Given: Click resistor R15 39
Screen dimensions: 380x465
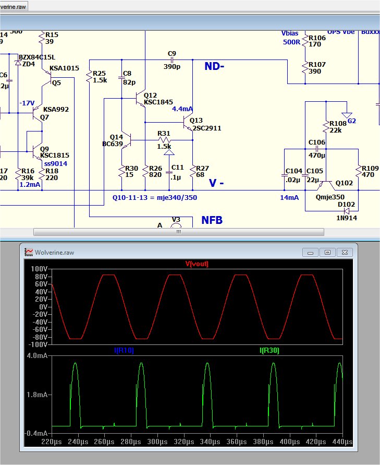Looking at the screenshot, I should (x=42, y=38).
